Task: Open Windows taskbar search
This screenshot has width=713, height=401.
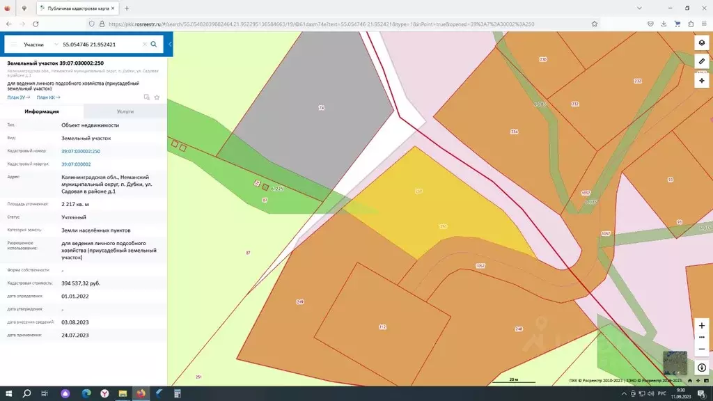Action: click(x=26, y=393)
